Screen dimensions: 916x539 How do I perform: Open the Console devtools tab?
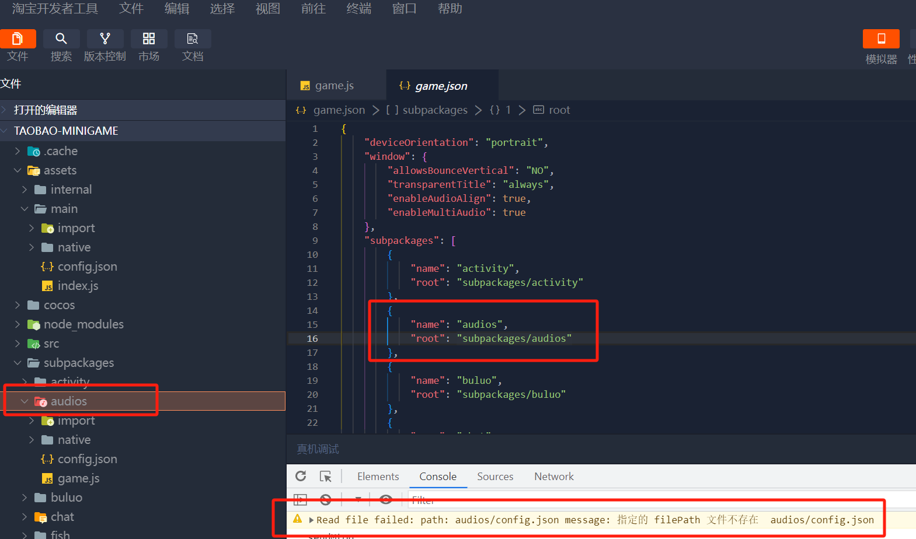tap(438, 477)
